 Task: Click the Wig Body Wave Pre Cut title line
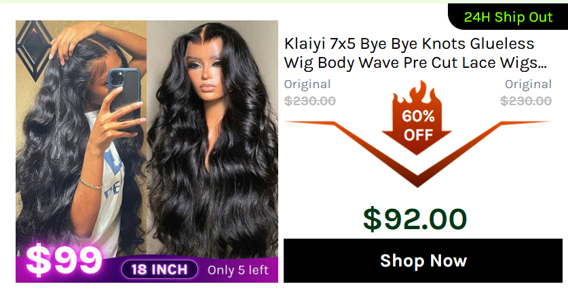pos(415,62)
